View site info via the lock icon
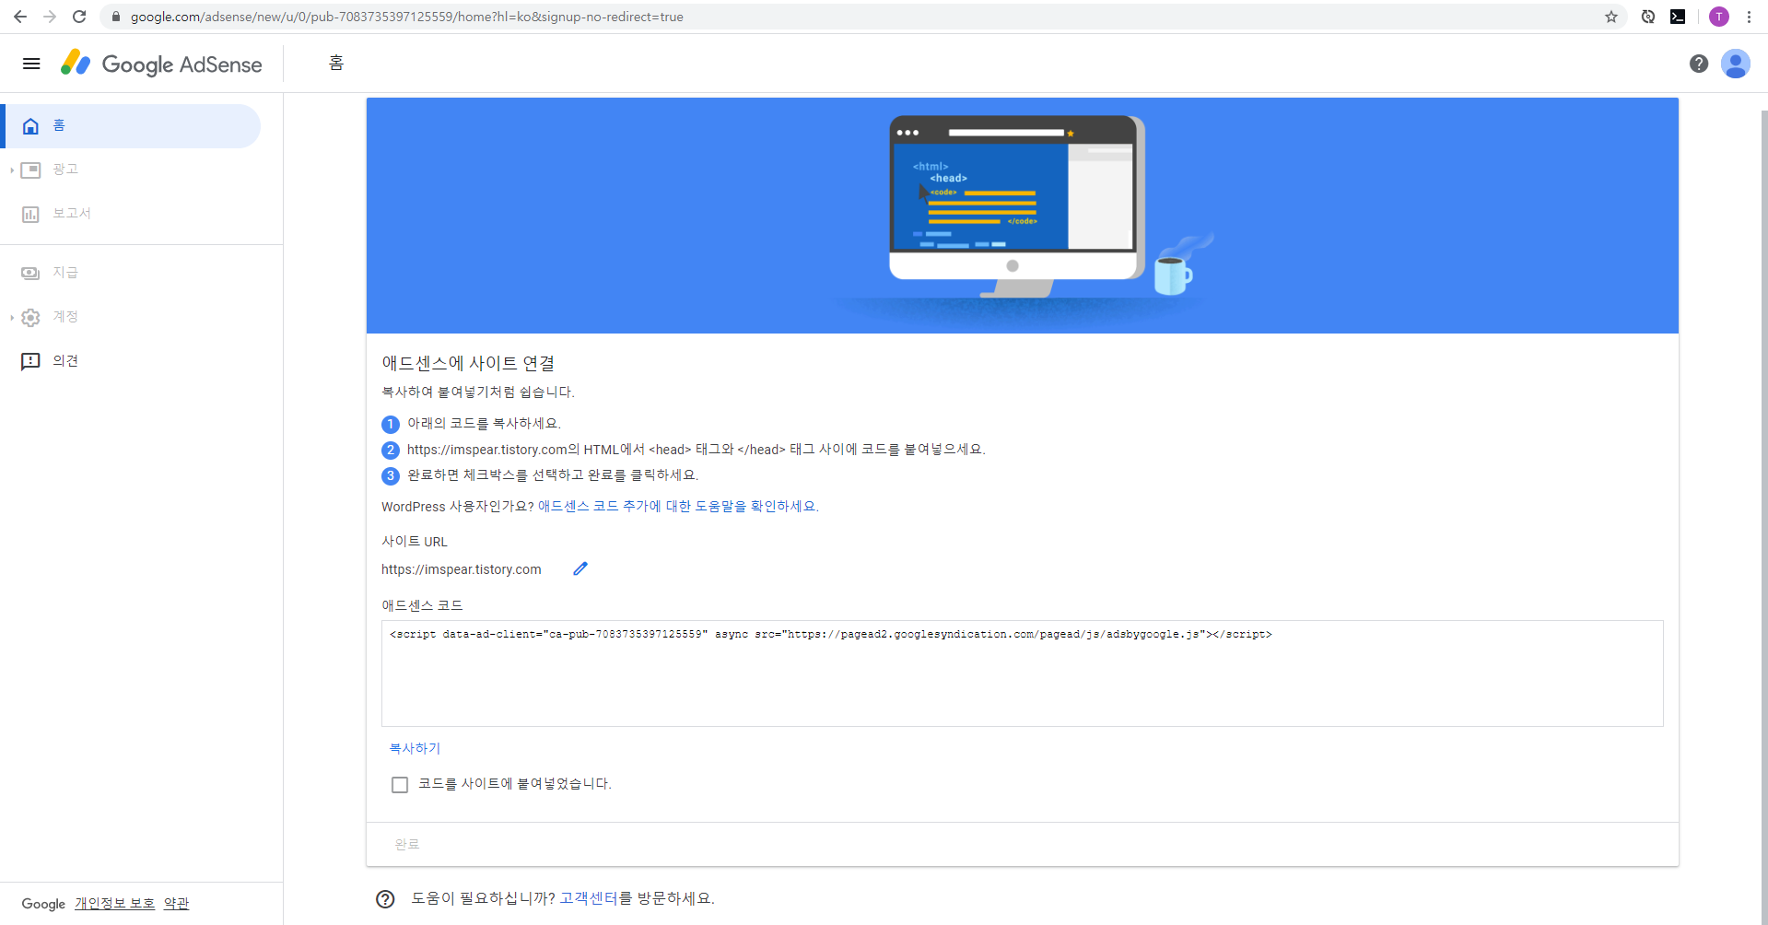The image size is (1768, 925). 116,17
